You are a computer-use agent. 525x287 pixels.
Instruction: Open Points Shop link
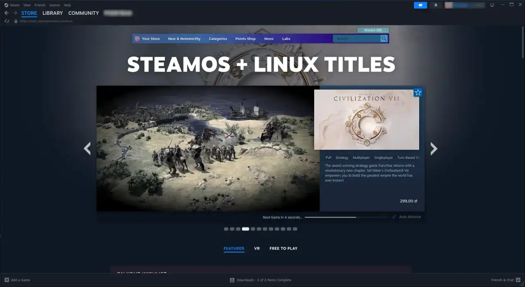245,39
